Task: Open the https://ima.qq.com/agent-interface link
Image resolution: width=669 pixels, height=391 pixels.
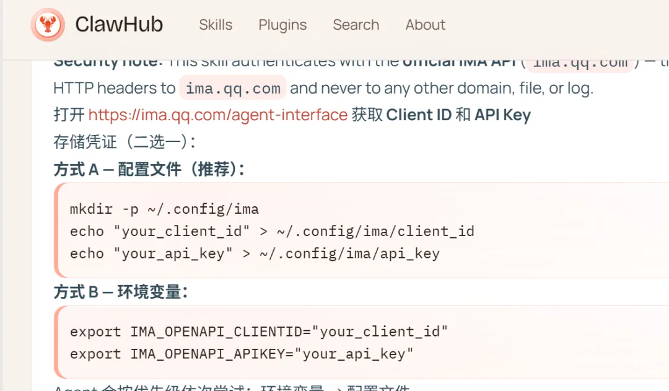Action: coord(218,115)
